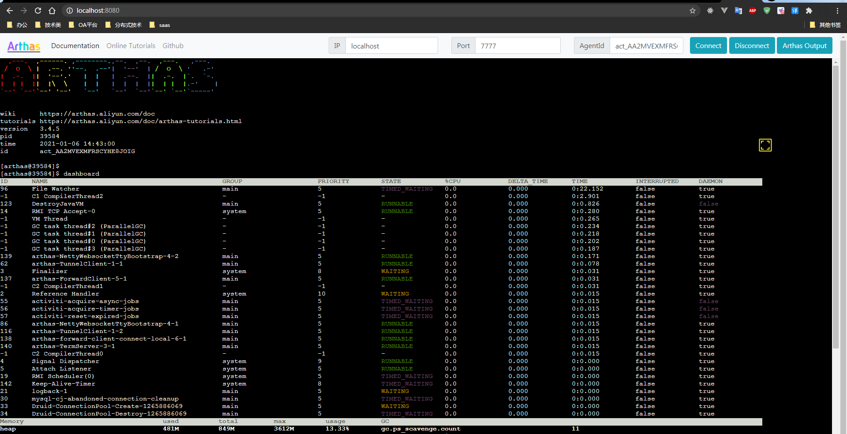The height and width of the screenshot is (434, 847).
Task: Select the Reference Handler thread name
Action: 65,294
